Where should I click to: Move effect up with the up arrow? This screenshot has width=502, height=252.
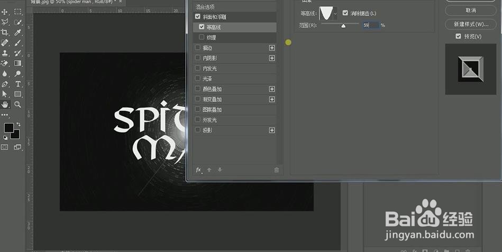click(209, 170)
